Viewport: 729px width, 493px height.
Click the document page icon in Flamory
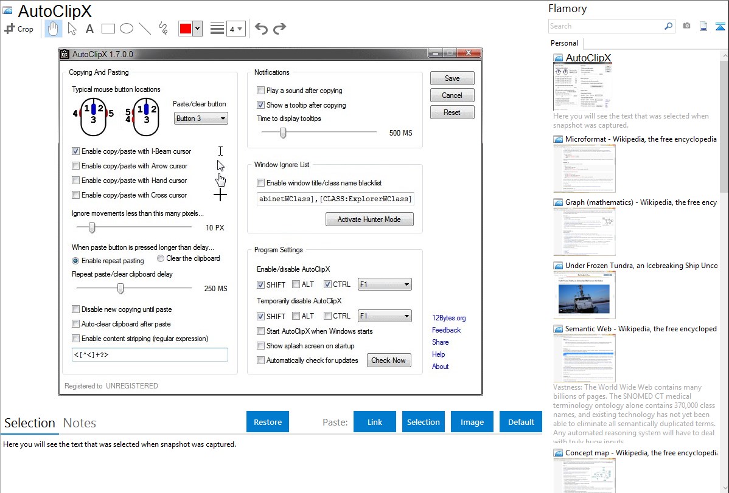click(703, 26)
